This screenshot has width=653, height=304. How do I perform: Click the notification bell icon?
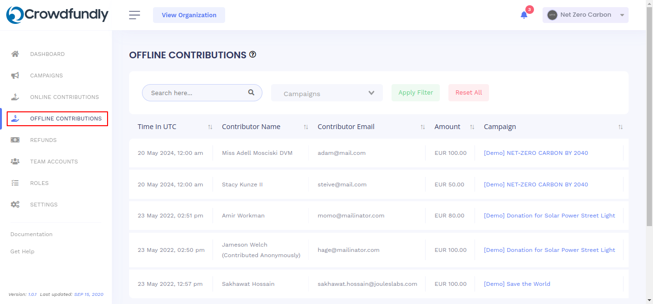coord(524,15)
